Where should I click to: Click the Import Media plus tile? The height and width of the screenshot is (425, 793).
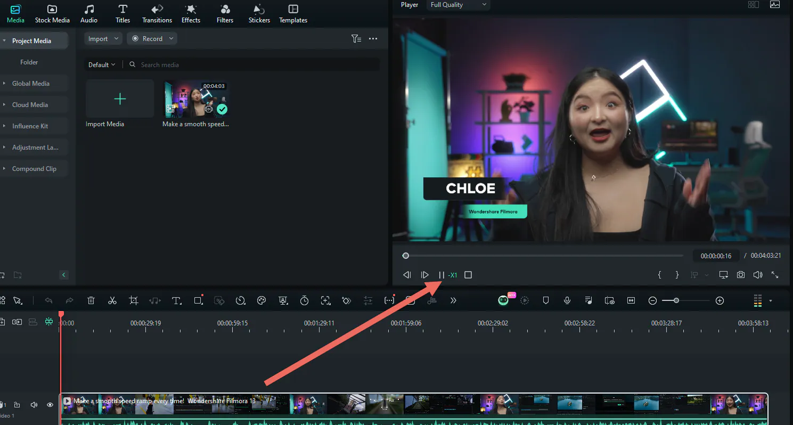(120, 99)
